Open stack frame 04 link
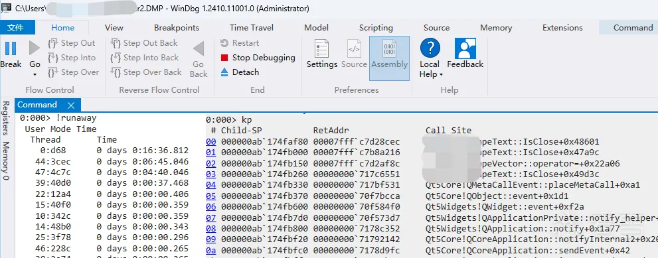This screenshot has width=658, height=258. pyautogui.click(x=210, y=185)
